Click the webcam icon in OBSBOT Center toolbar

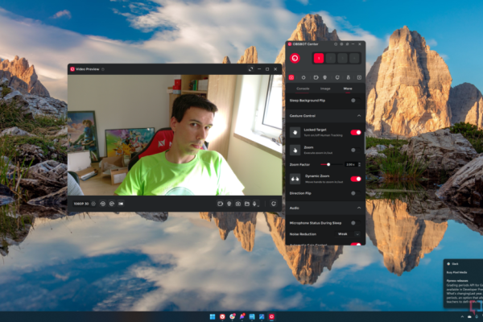[324, 77]
